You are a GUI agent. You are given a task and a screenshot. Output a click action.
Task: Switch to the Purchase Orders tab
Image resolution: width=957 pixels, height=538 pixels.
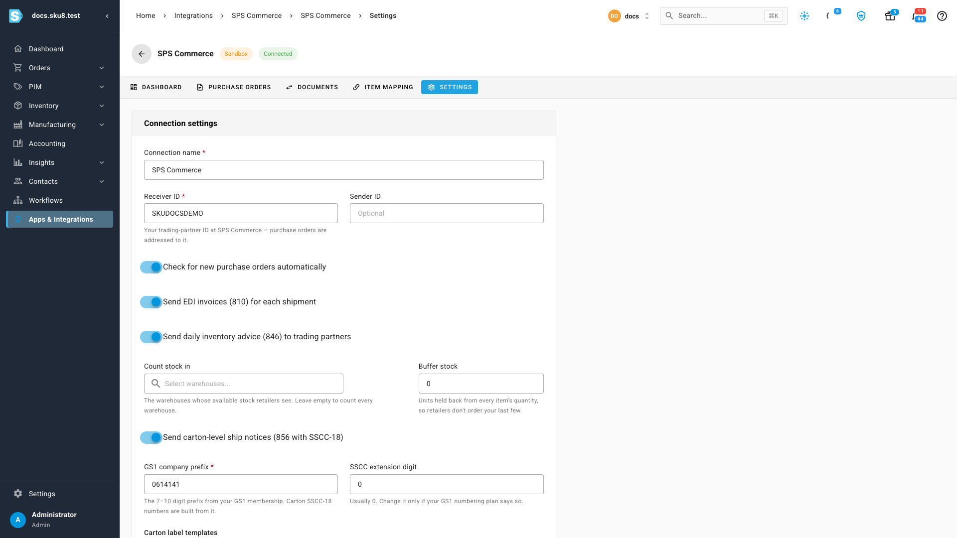[x=234, y=87]
